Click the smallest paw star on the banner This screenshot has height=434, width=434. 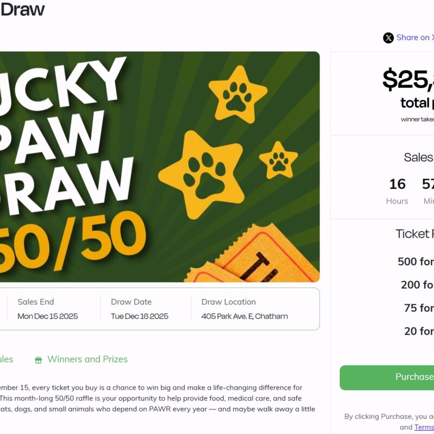[x=278, y=160]
